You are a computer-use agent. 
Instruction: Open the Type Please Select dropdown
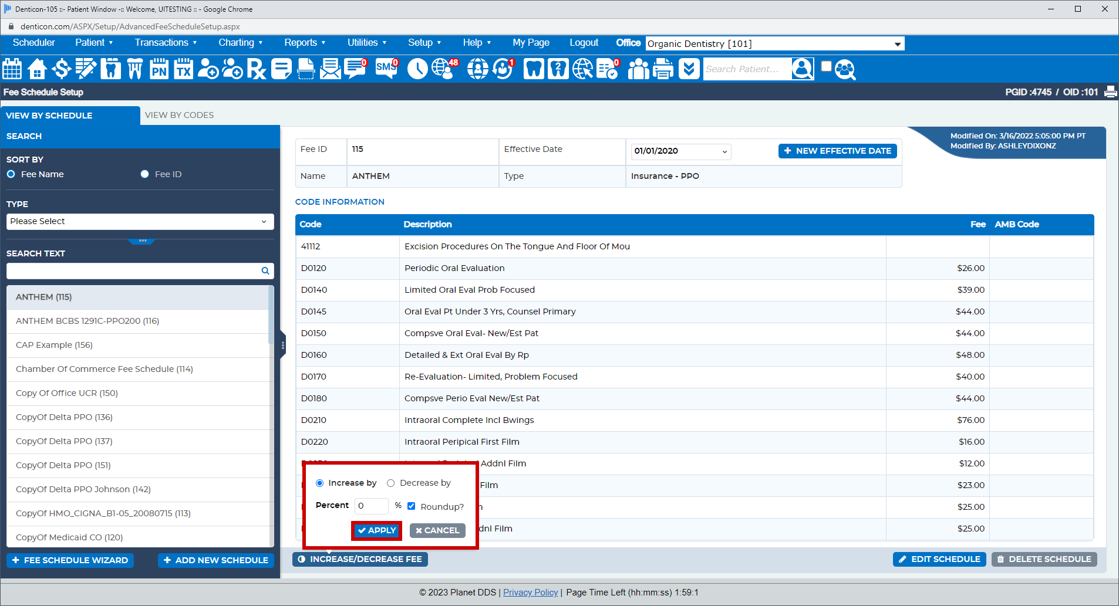pos(140,221)
